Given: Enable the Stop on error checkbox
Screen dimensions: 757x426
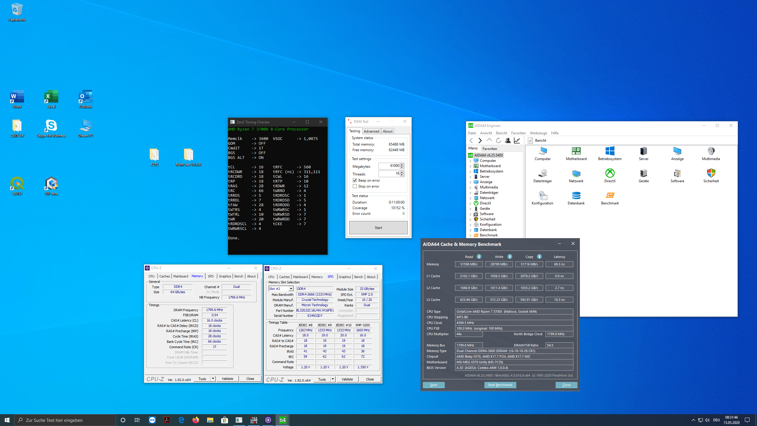Looking at the screenshot, I should click(355, 186).
